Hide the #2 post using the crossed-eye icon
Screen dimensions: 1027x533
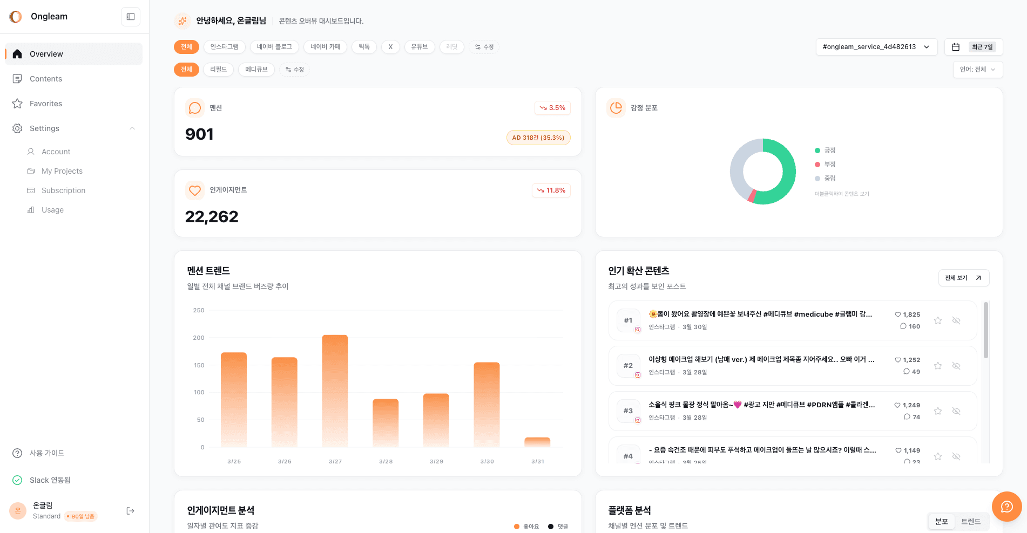(956, 365)
